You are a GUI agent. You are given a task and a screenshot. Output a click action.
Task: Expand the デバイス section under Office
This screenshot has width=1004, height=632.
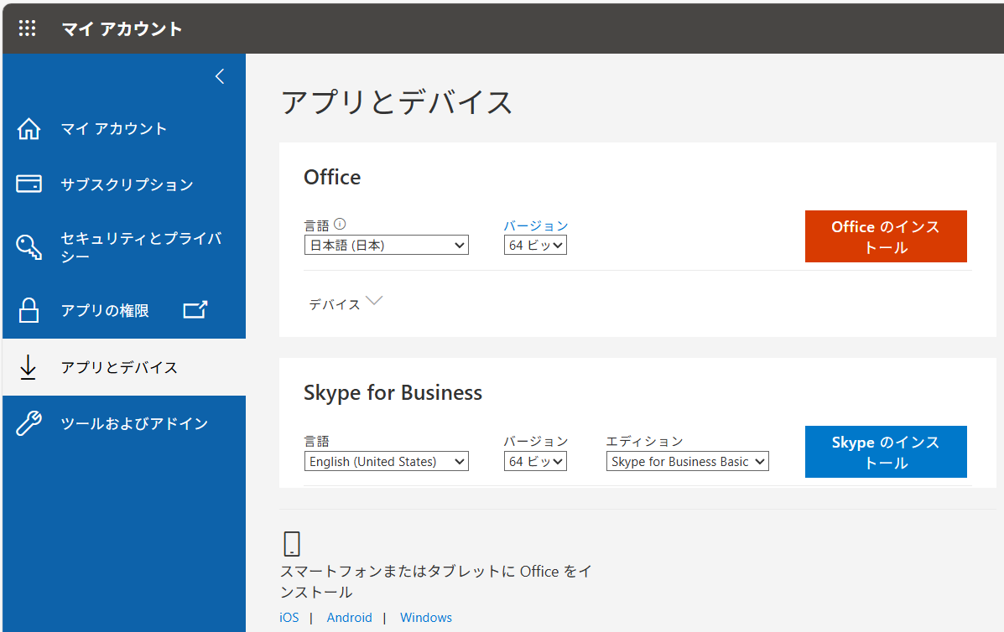[x=346, y=303]
